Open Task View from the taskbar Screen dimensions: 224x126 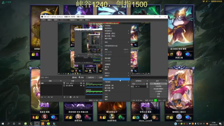20,123
